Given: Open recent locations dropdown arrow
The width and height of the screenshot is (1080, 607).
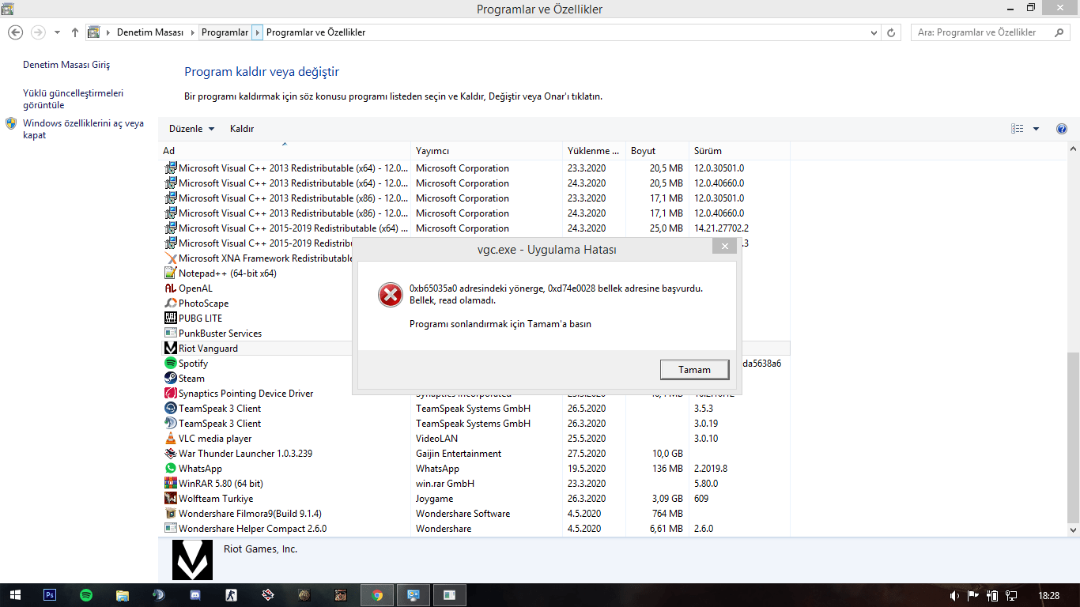Looking at the screenshot, I should tap(57, 32).
